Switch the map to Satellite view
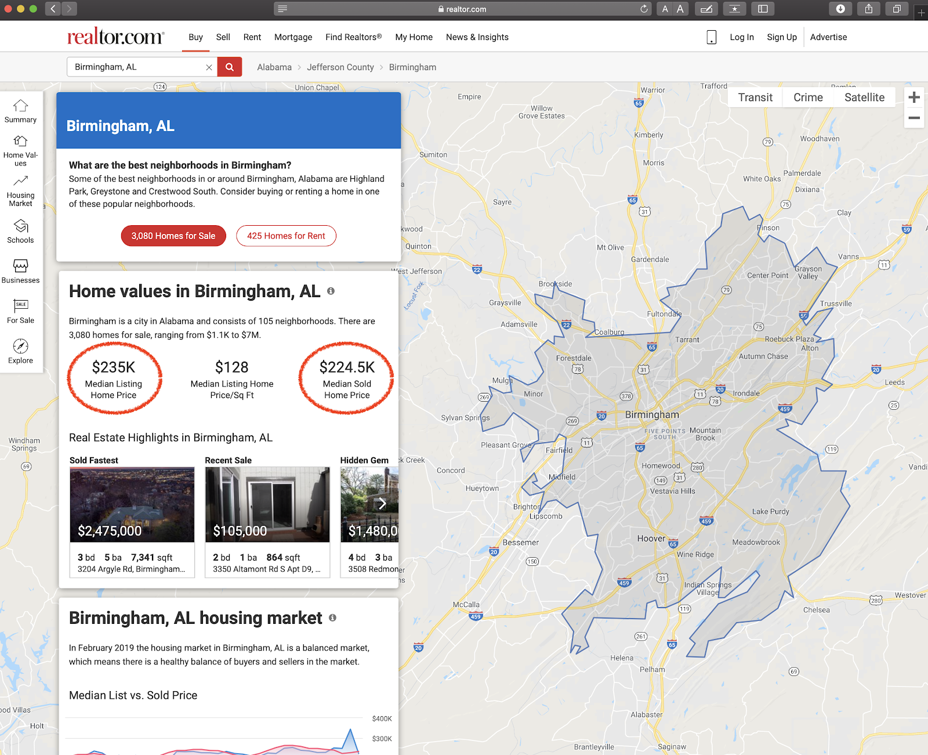The height and width of the screenshot is (755, 928). pos(864,97)
